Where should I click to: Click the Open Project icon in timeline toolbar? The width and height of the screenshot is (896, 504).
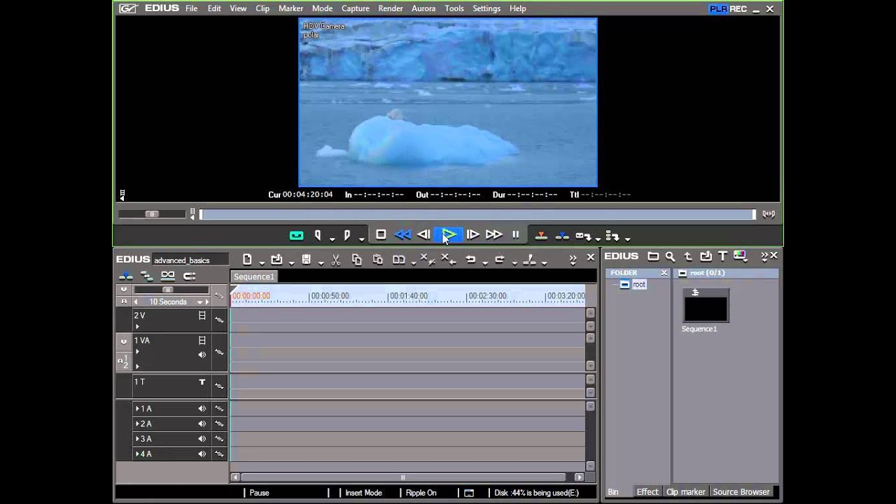276,260
